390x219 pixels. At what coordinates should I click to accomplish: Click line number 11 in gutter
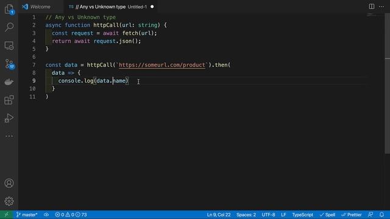click(32, 97)
